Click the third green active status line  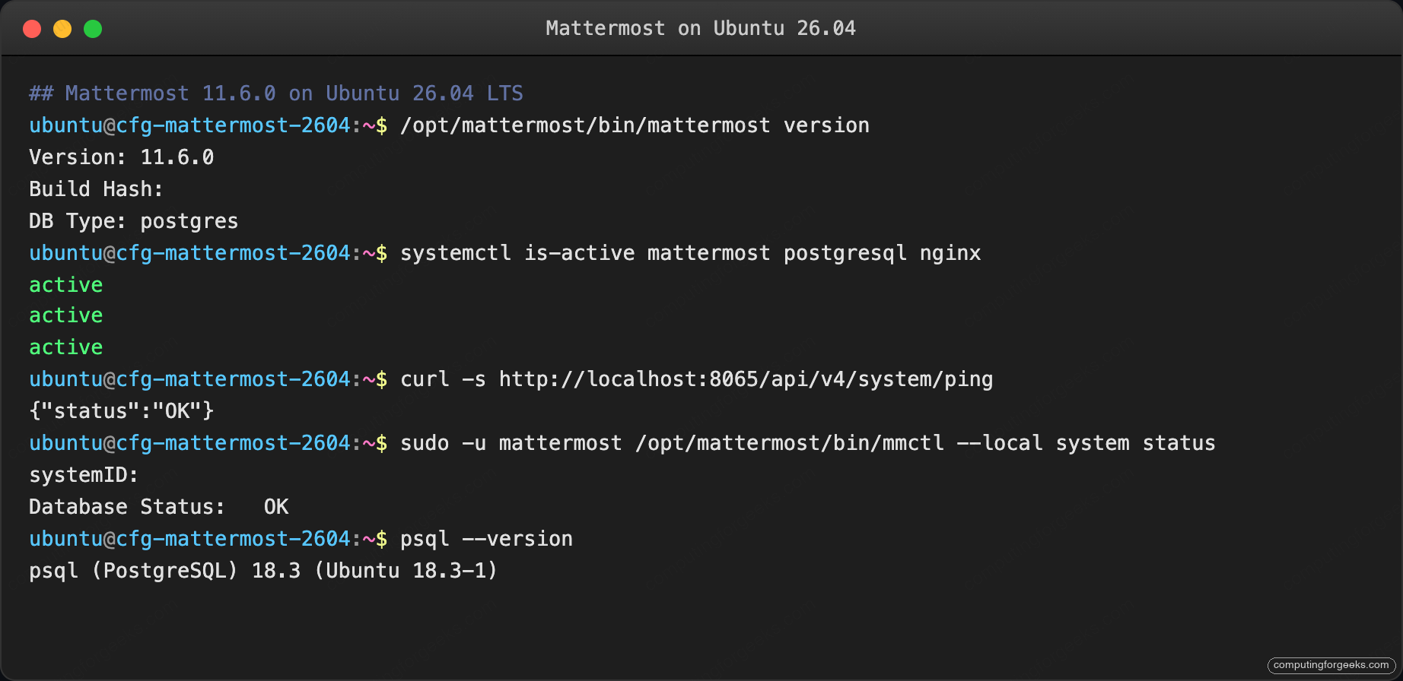tap(66, 347)
